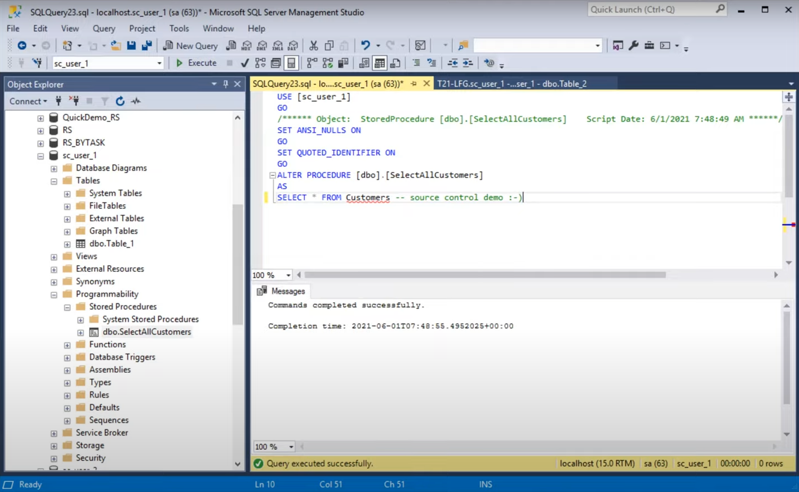This screenshot has height=492, width=799.
Task: Open the sc_user_1 database dropdown
Action: (159, 63)
